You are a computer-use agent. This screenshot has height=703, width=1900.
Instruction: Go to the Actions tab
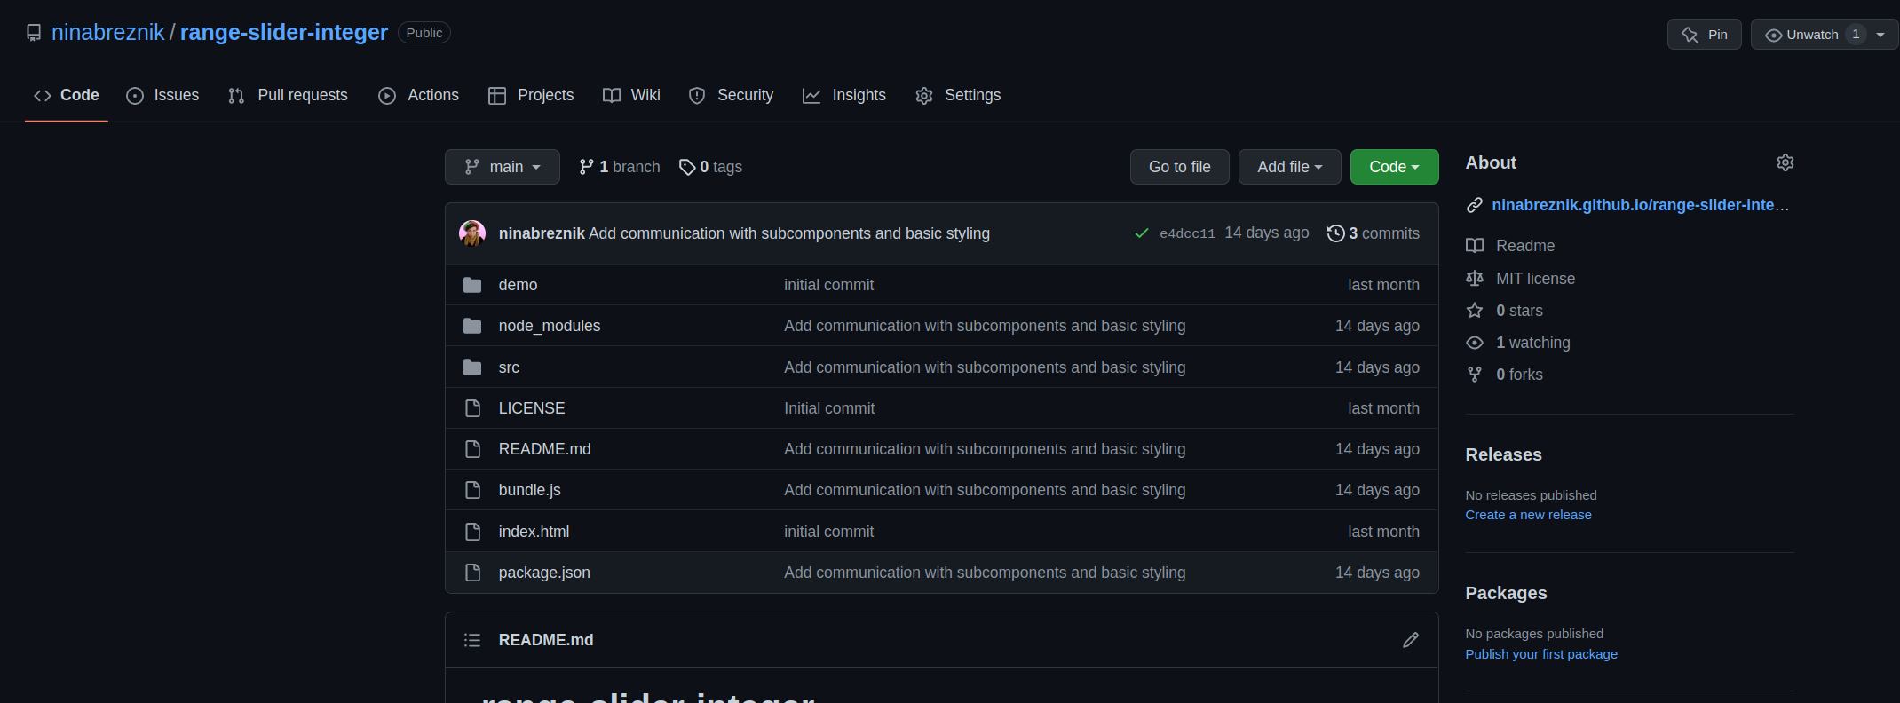418,95
